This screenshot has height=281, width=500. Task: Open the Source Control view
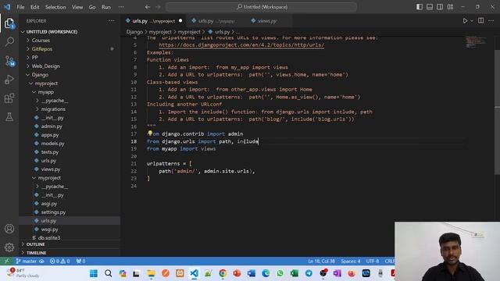point(9,61)
